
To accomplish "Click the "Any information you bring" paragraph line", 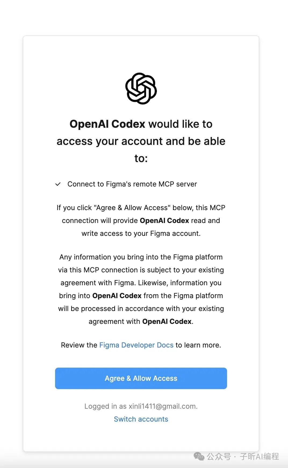I will pos(141,257).
